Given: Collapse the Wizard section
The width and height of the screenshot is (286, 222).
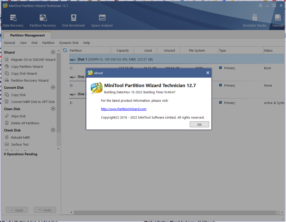Looking at the screenshot, I should pyautogui.click(x=53, y=52).
